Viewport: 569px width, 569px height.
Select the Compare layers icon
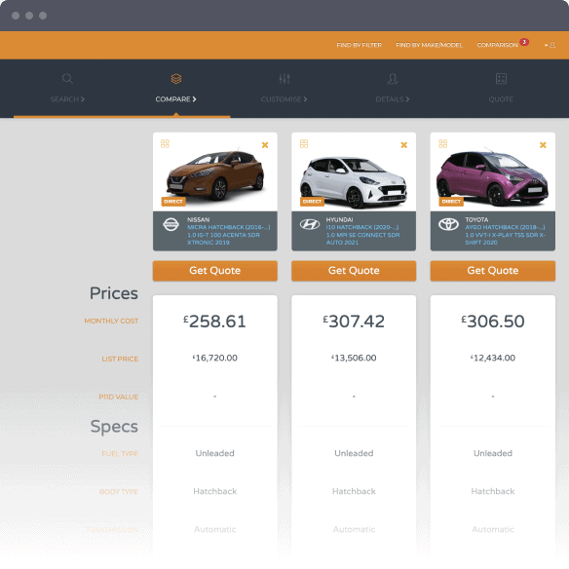(176, 79)
